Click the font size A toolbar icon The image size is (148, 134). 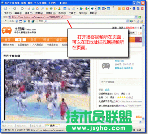click(81, 8)
